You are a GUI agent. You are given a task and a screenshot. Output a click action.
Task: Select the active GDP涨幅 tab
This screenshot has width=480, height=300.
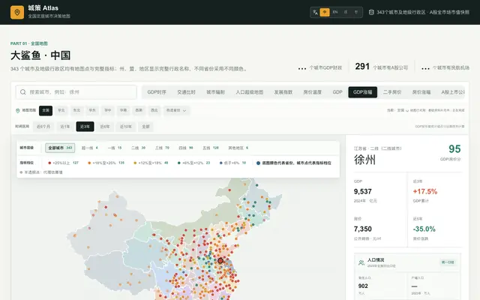click(363, 91)
